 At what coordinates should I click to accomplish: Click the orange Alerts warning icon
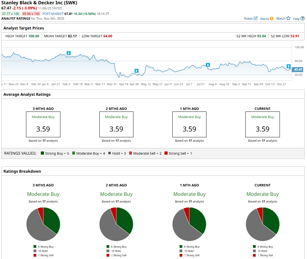[x=272, y=18]
